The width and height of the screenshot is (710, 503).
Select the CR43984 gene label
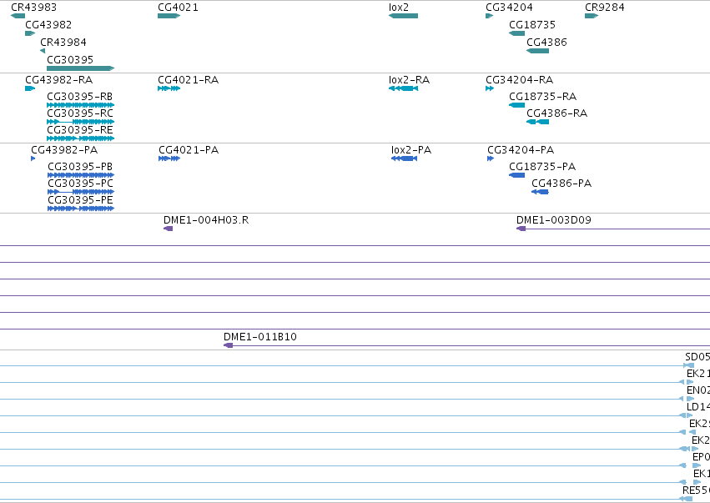(x=63, y=42)
